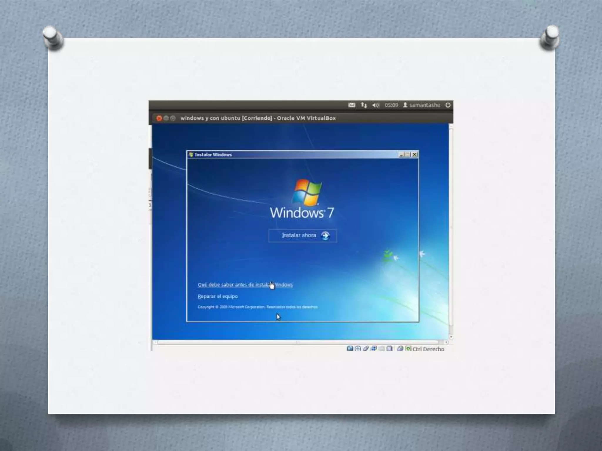Click the VirtualBox hard disk activity icon
This screenshot has width=602, height=451.
point(350,348)
